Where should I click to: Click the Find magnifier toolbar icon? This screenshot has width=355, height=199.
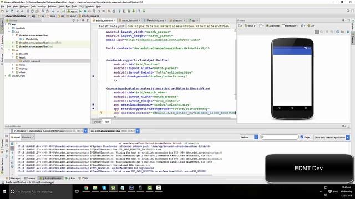point(43,11)
